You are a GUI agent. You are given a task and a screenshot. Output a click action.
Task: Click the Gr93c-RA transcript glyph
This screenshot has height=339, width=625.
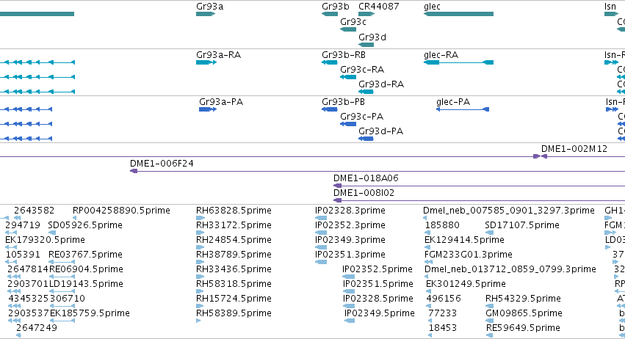pyautogui.click(x=348, y=77)
